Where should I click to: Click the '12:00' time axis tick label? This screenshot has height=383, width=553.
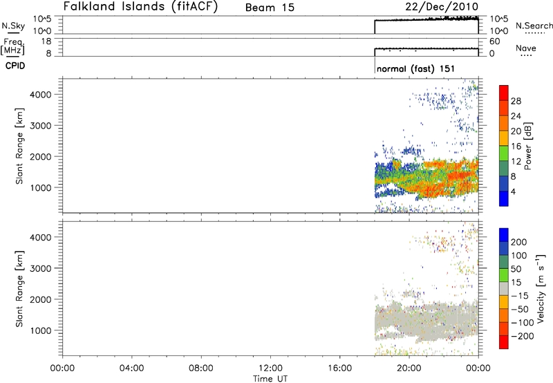(x=270, y=368)
